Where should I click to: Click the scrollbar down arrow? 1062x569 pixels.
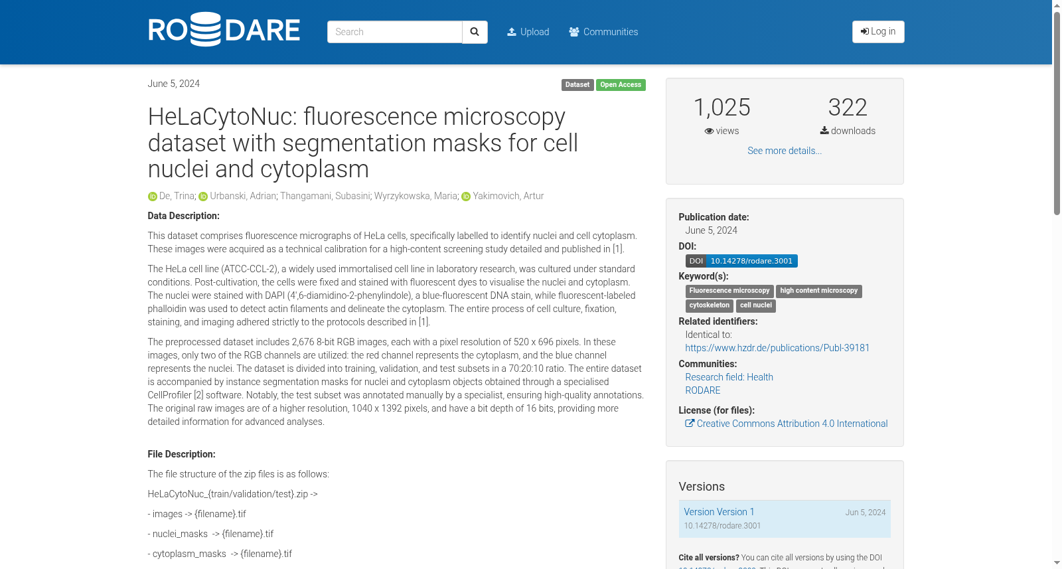click(x=1057, y=563)
